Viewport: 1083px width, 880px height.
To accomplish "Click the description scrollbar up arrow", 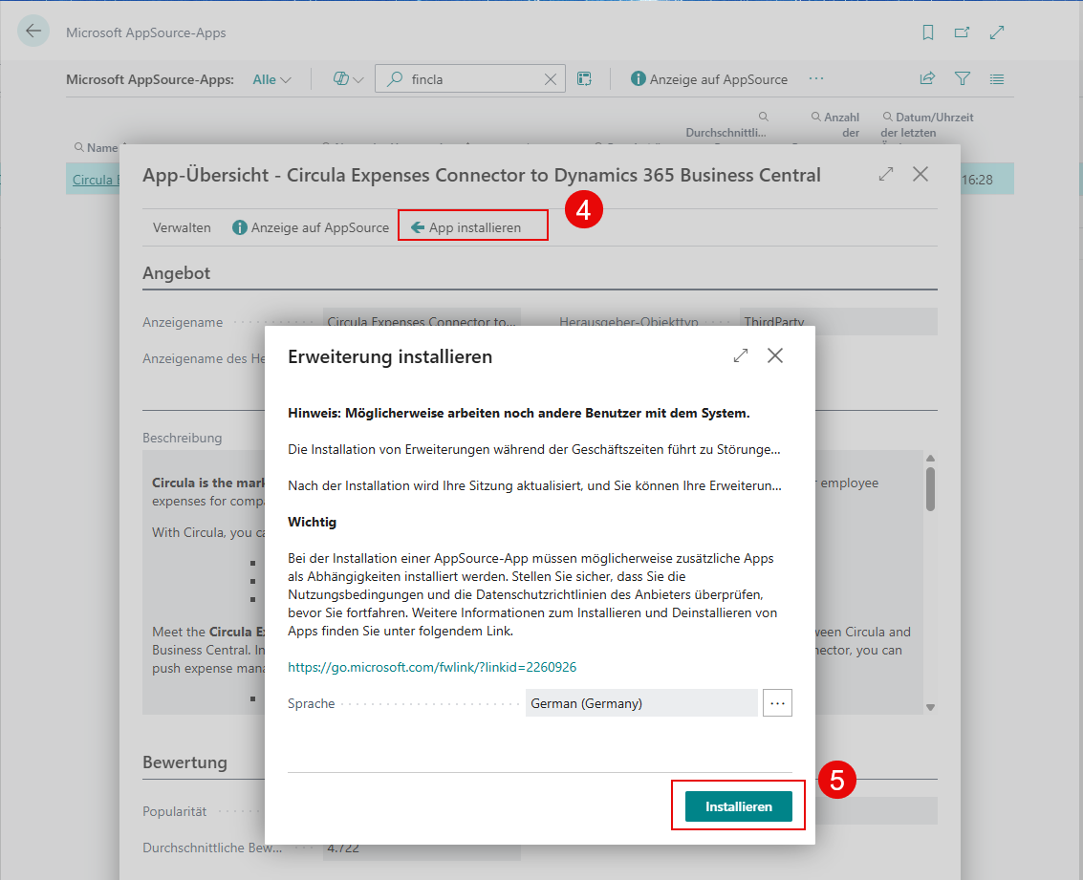I will pyautogui.click(x=930, y=459).
